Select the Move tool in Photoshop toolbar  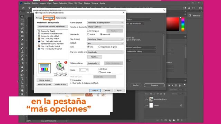pos(22,17)
